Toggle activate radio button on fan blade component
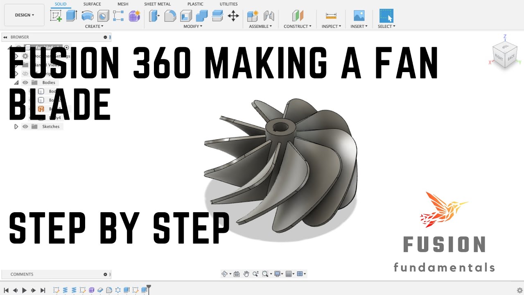524x295 pixels. (67, 48)
